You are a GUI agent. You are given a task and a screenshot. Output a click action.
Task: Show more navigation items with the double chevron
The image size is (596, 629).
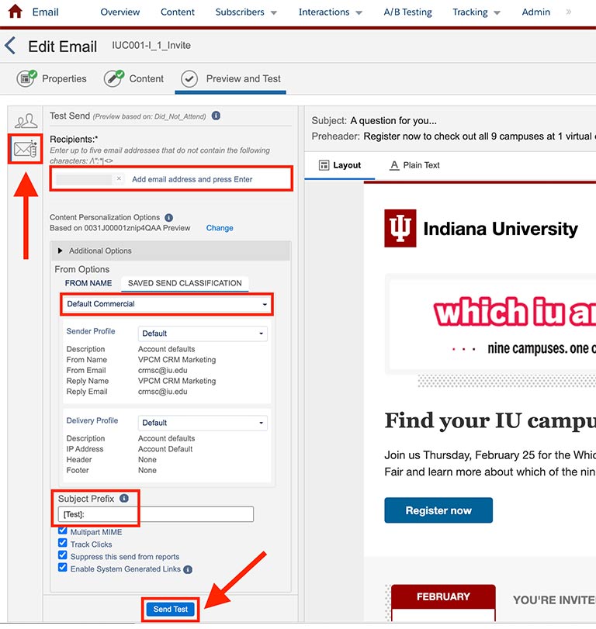(x=569, y=12)
